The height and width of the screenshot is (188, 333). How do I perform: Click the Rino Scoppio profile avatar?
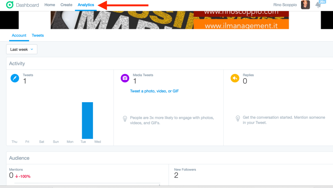(x=305, y=5)
